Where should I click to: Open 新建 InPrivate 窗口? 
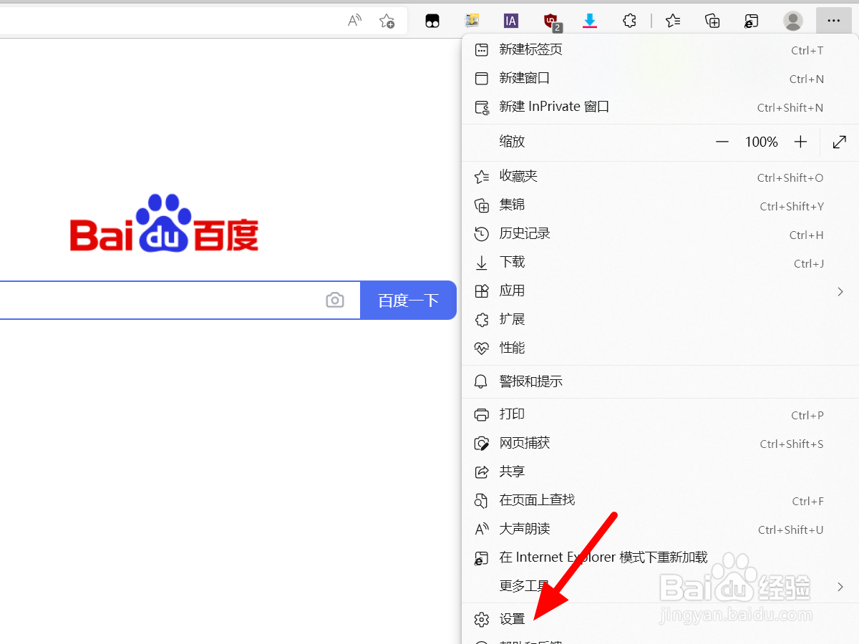click(x=660, y=107)
